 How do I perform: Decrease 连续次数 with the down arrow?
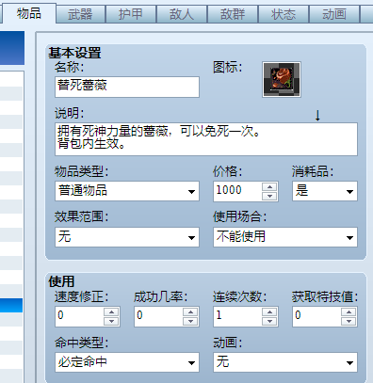(269, 321)
